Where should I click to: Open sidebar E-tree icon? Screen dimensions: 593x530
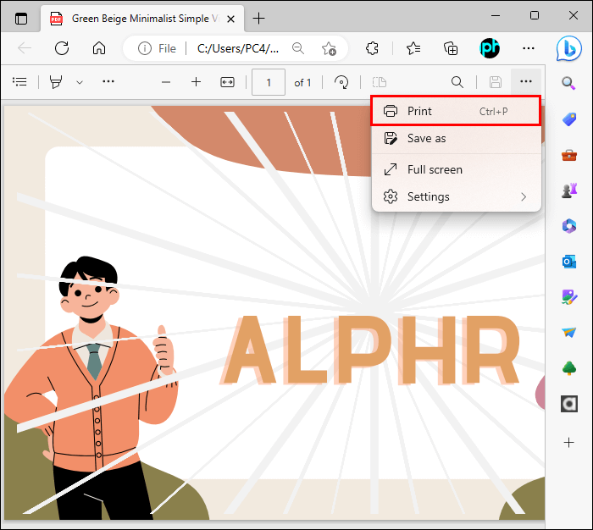pos(568,367)
